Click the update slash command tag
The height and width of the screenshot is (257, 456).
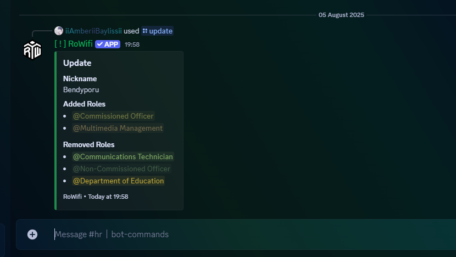coord(157,31)
